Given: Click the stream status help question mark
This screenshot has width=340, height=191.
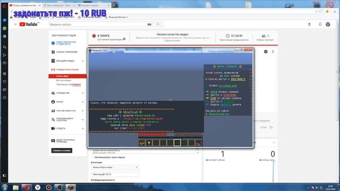Looking at the screenshot, I should click(x=124, y=39).
